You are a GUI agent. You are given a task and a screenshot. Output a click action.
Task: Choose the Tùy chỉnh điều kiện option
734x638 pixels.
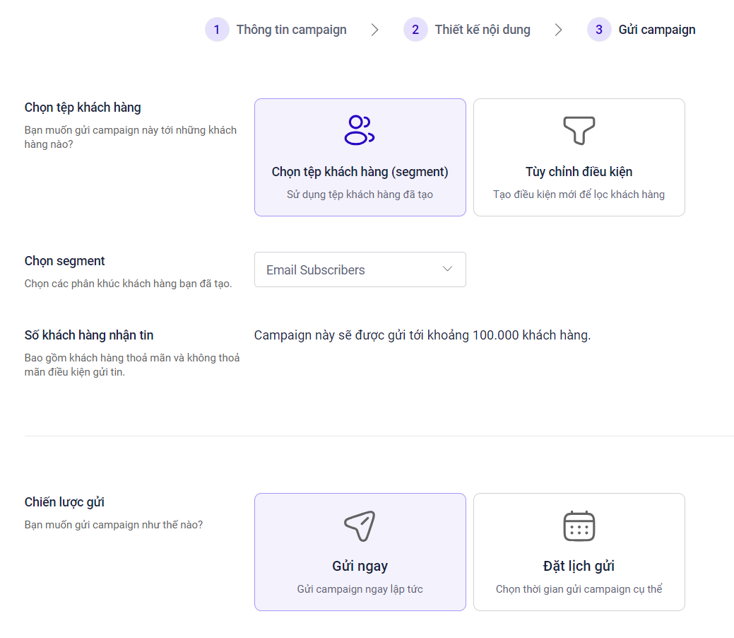579,172
